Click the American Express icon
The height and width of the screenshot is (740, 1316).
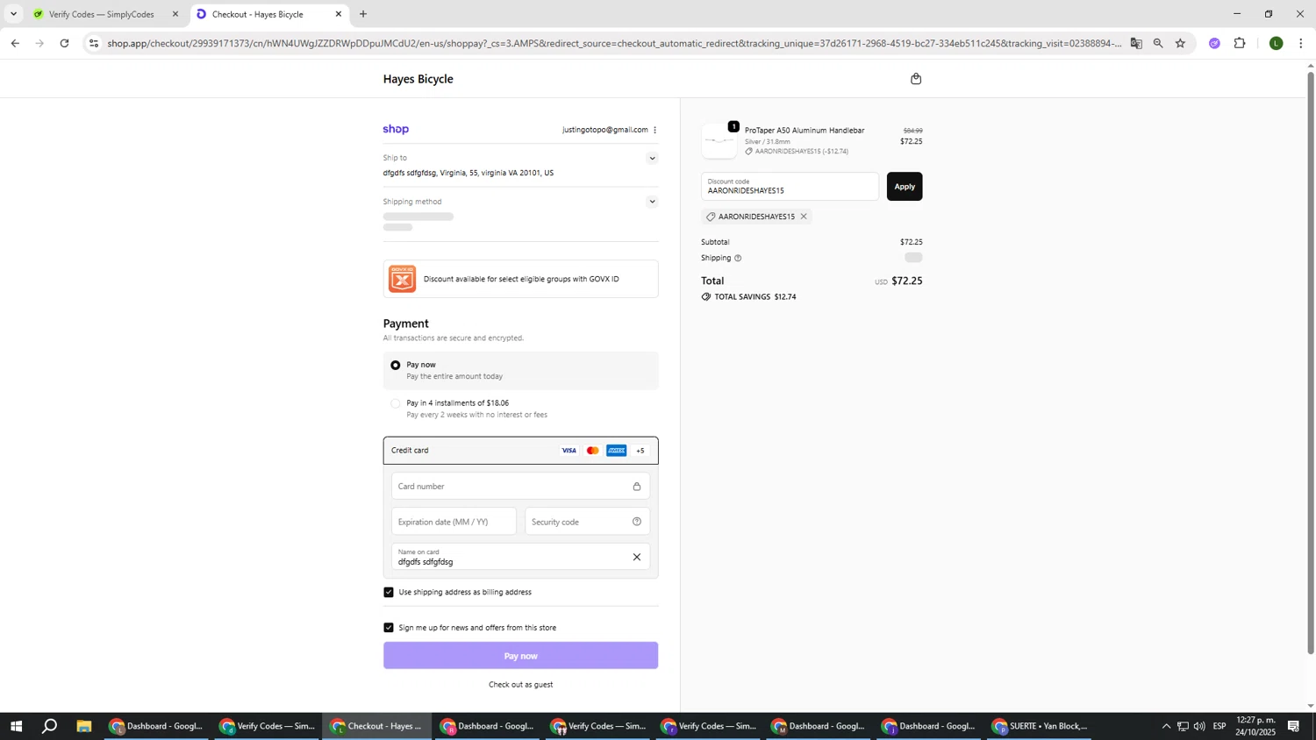(x=617, y=451)
